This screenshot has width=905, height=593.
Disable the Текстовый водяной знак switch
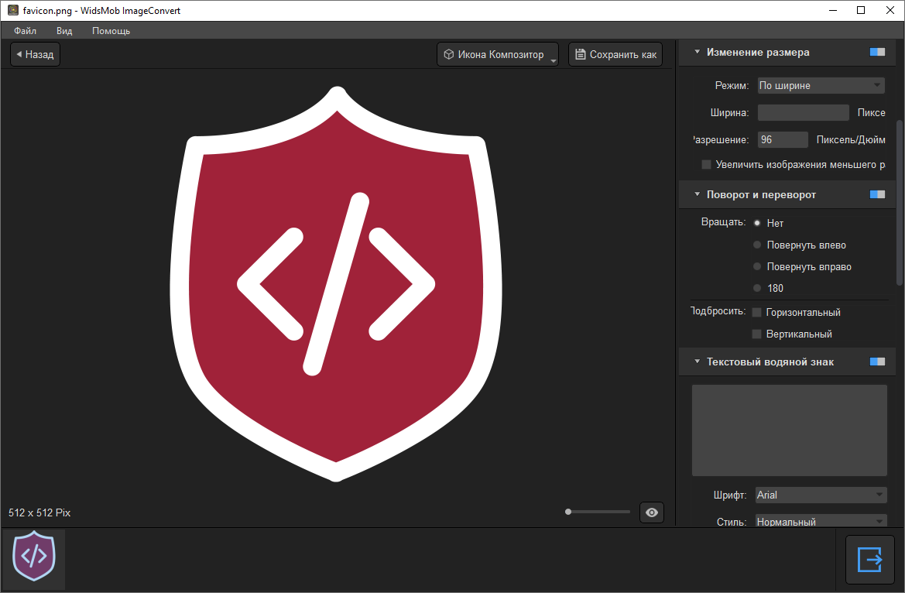(877, 362)
